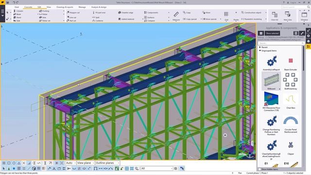Check the Show hidden items checkbox
Image resolution: width=311 pixels, height=175 pixels.
click(x=259, y=169)
